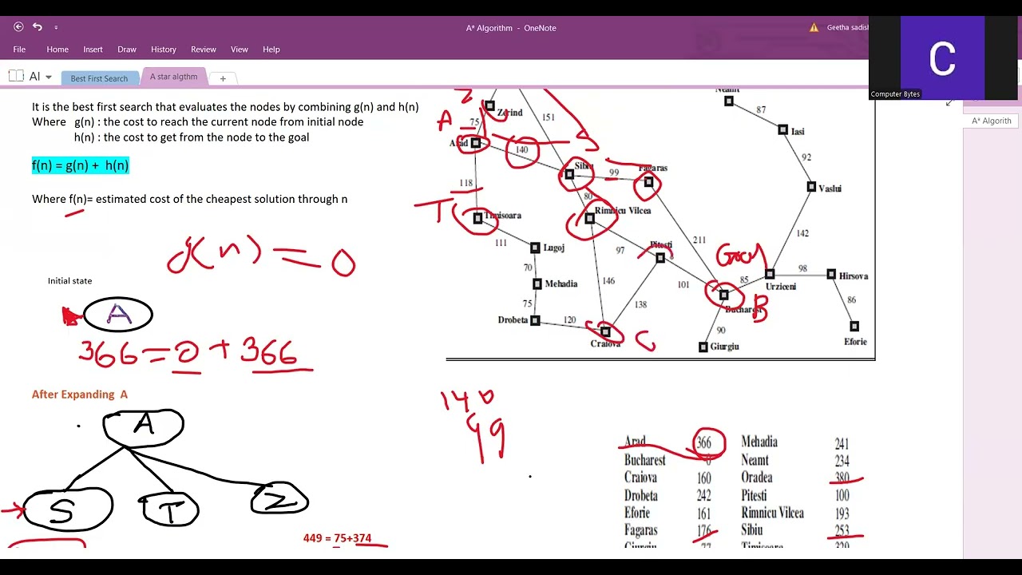Click the Pitesti 100 table entry
This screenshot has height=575, width=1022.
(x=795, y=495)
